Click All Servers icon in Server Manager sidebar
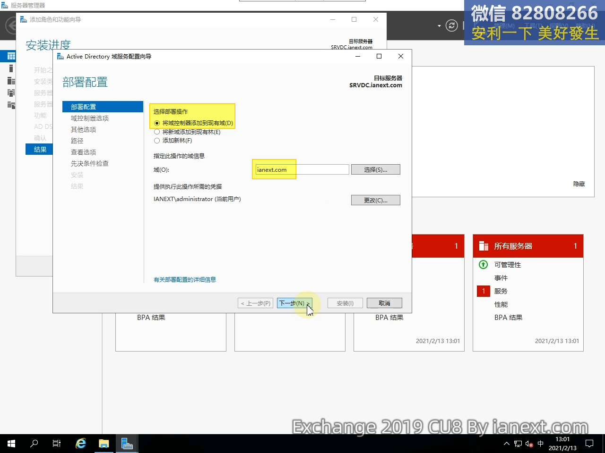Image resolution: width=605 pixels, height=453 pixels. tap(11, 81)
